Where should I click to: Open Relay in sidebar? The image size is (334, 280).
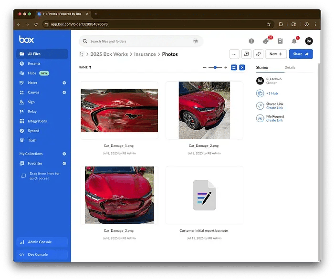pyautogui.click(x=32, y=111)
